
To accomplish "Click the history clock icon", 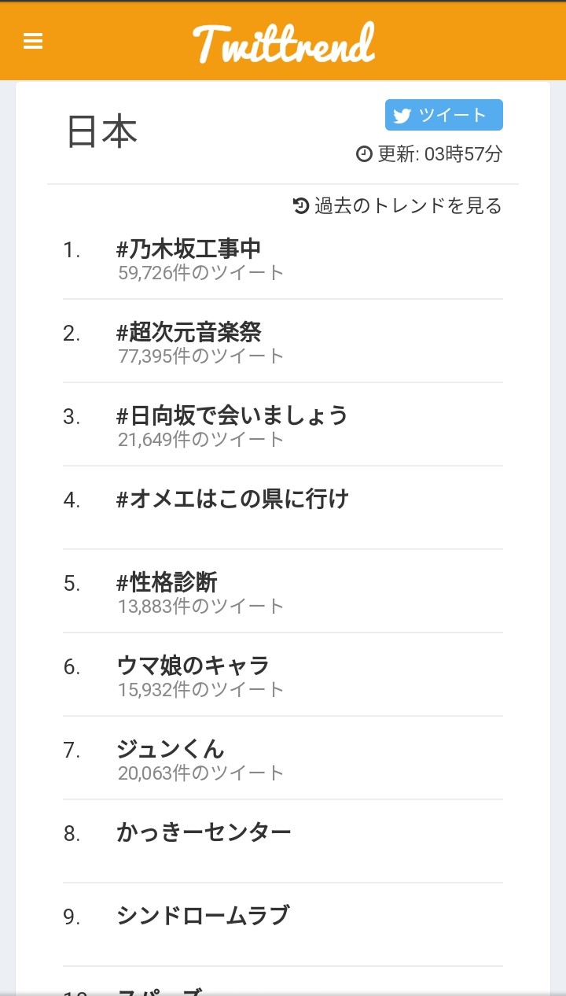I will click(301, 206).
